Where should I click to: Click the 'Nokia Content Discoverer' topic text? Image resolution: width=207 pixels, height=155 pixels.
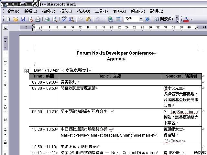click(134, 153)
